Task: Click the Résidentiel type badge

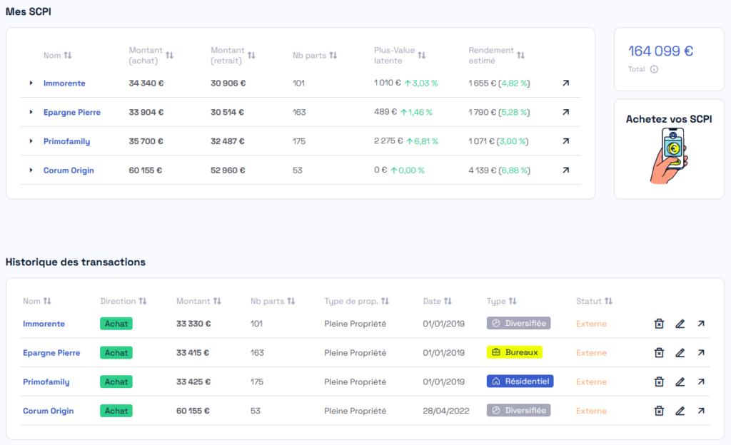Action: click(520, 382)
